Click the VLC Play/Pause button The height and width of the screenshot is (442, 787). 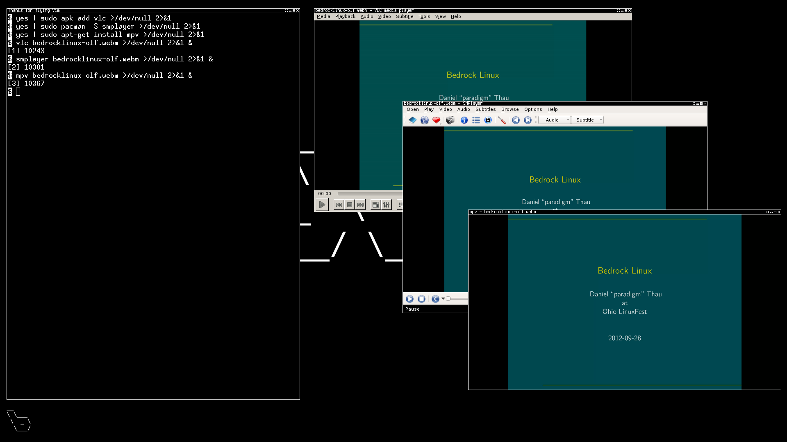(x=322, y=204)
